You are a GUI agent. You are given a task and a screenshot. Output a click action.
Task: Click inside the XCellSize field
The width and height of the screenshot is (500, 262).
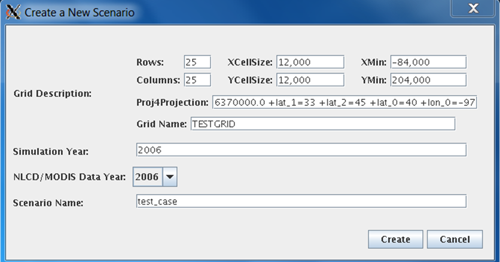click(x=310, y=62)
